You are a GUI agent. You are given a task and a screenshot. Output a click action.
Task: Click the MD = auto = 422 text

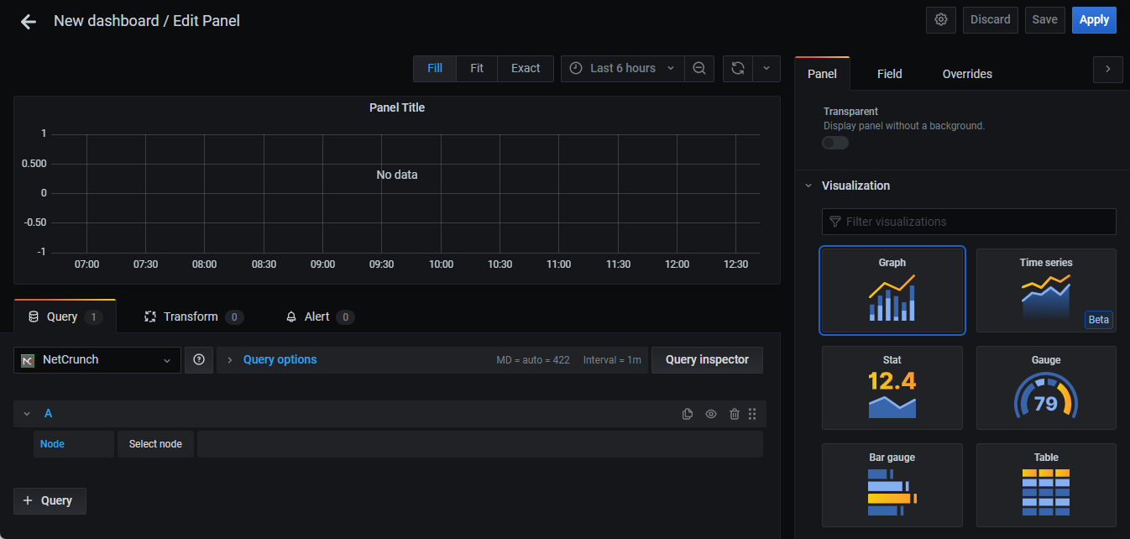coord(533,360)
